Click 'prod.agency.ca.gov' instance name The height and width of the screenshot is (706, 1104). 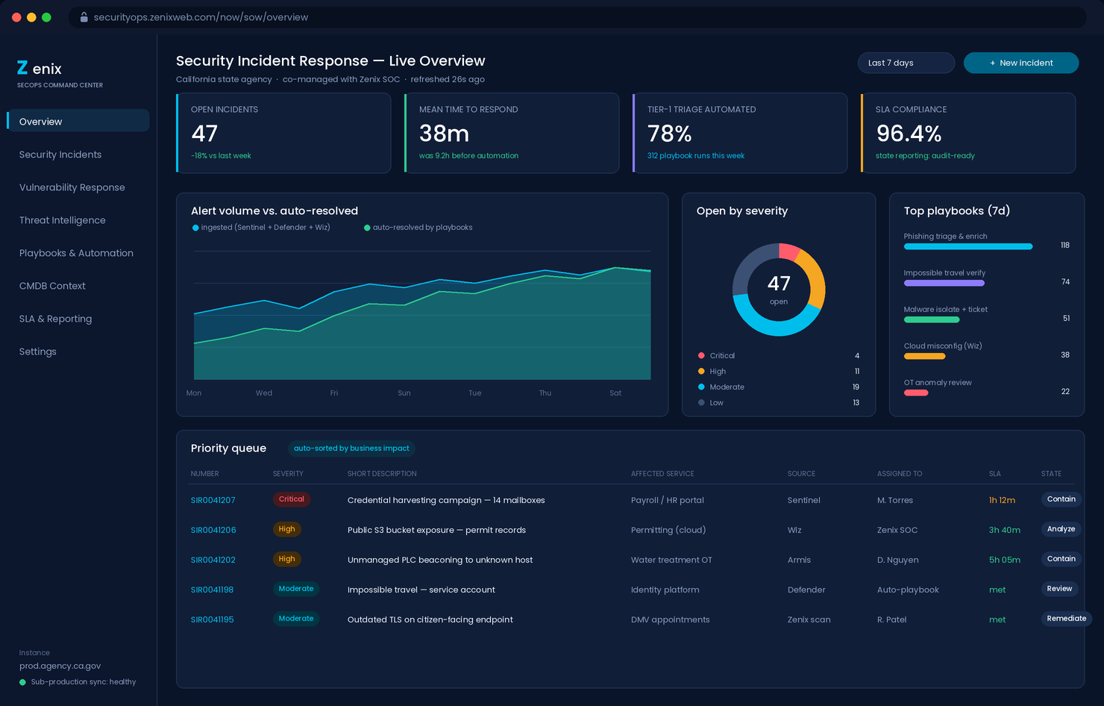[60, 666]
